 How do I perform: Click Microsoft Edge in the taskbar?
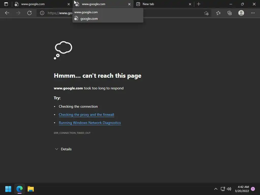(x=20, y=189)
